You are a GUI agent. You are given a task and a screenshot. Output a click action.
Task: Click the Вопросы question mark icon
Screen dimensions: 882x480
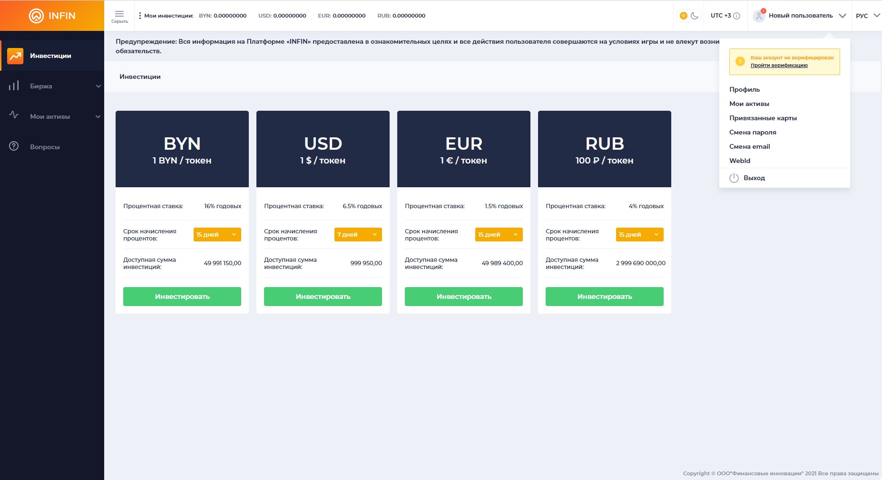[x=14, y=146]
